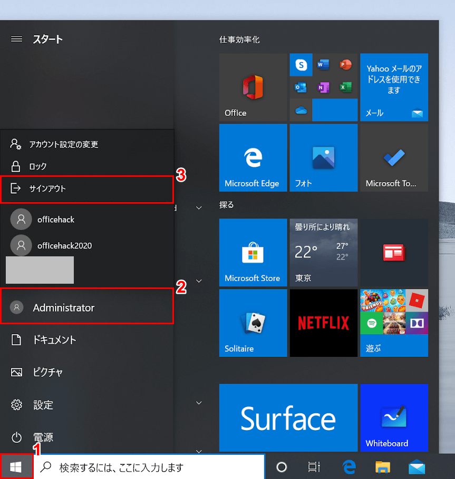Open the Photos (フォト) tile
The image size is (455, 479).
tap(323, 158)
